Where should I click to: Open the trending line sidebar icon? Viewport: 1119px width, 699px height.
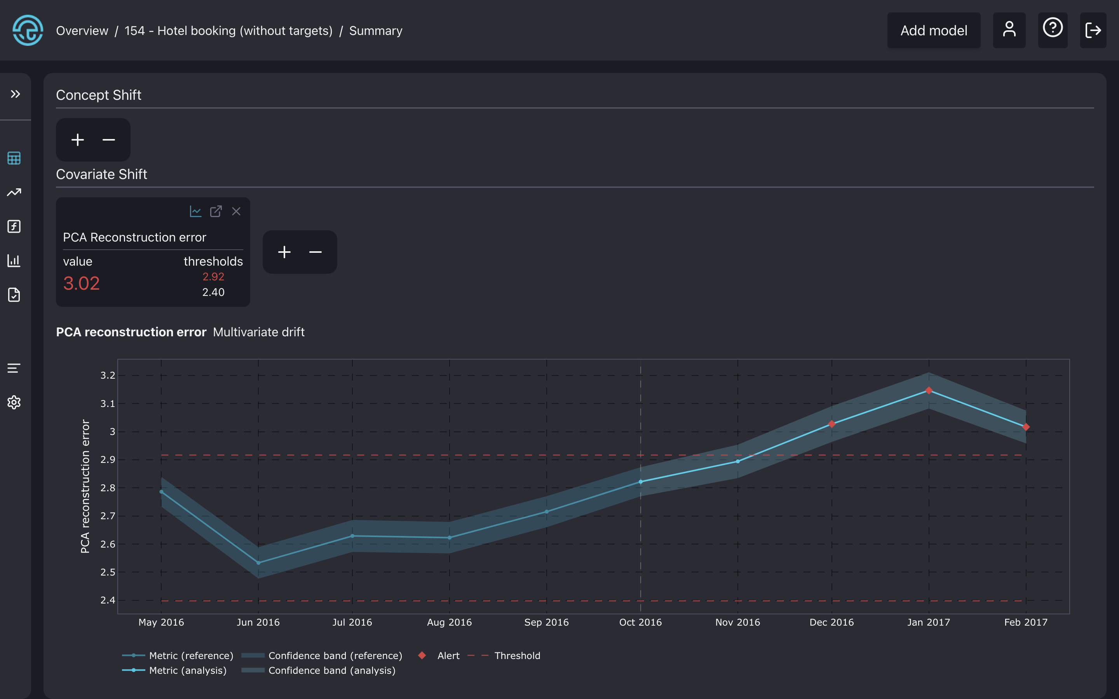pos(14,192)
